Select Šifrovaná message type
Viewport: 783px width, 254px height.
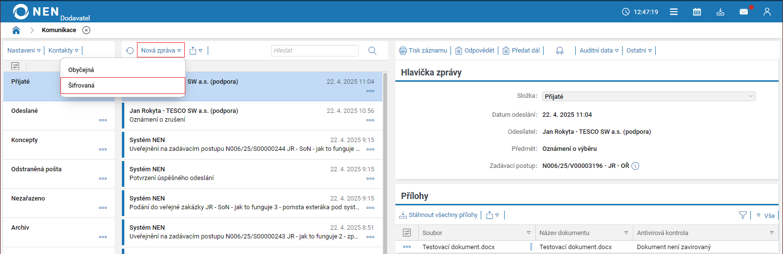123,85
